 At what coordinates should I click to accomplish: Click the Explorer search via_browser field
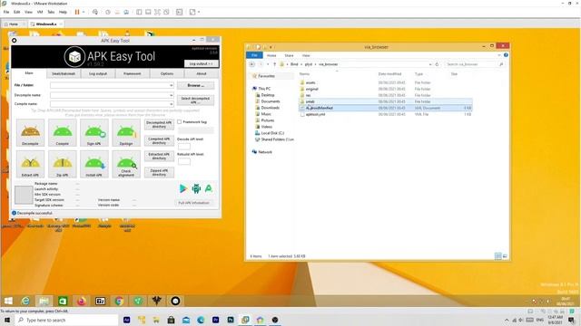[x=475, y=64]
